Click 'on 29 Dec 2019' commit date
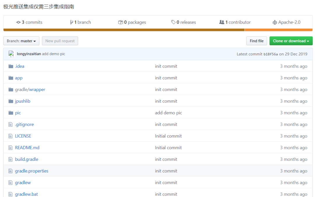Image resolution: width=315 pixels, height=197 pixels. coord(293,54)
